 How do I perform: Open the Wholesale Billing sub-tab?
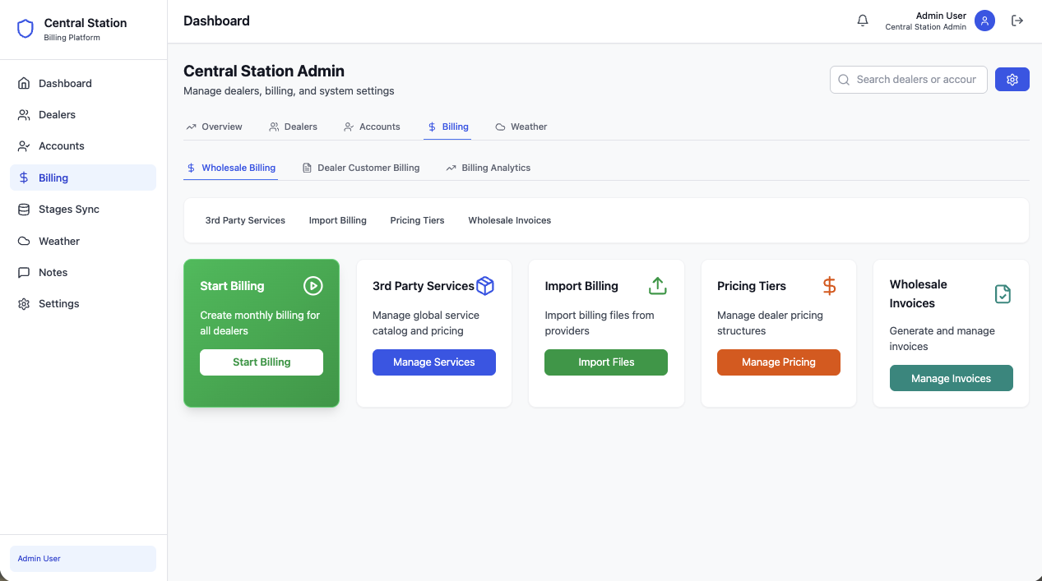click(x=231, y=168)
